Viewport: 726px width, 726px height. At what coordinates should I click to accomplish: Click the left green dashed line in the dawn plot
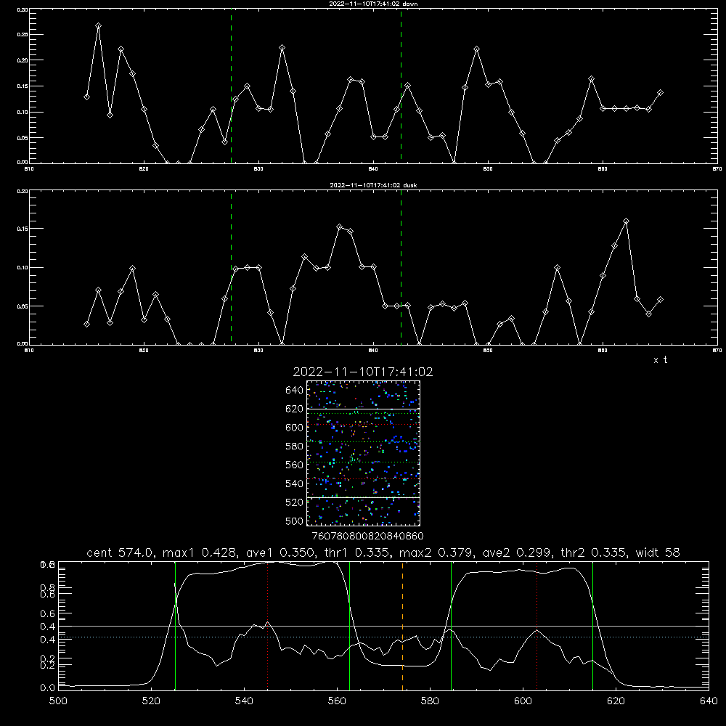pos(231,86)
